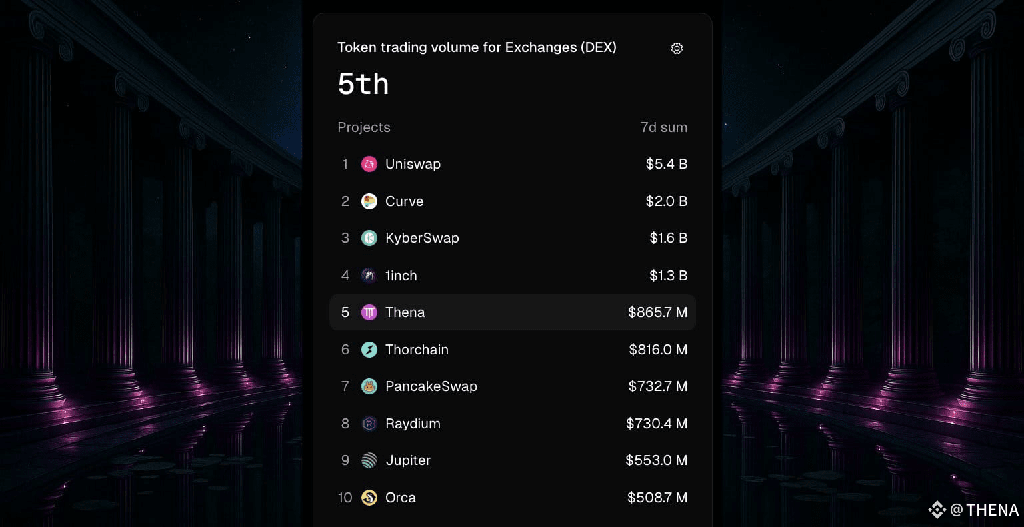Click the Jupiter striped logo icon
This screenshot has height=527, width=1024.
(x=369, y=460)
